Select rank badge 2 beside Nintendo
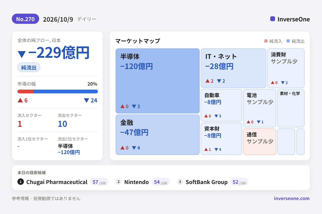Viewport: 322px width, 214px height. click(119, 182)
